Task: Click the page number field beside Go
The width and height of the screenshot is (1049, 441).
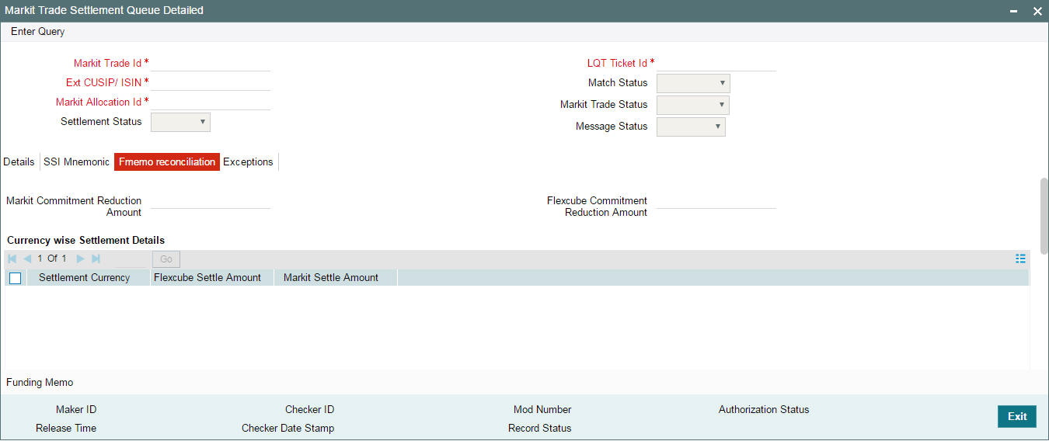Action: click(x=131, y=259)
